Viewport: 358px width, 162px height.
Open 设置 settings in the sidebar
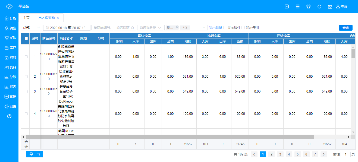point(10,106)
